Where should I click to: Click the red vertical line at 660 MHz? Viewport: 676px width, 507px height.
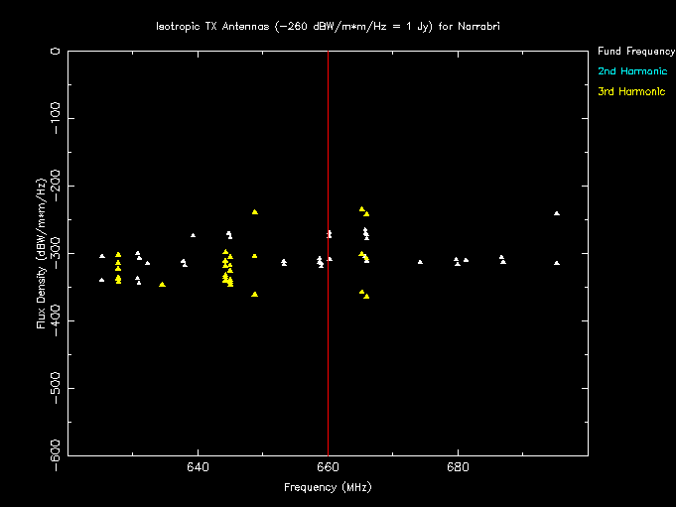pos(329,253)
